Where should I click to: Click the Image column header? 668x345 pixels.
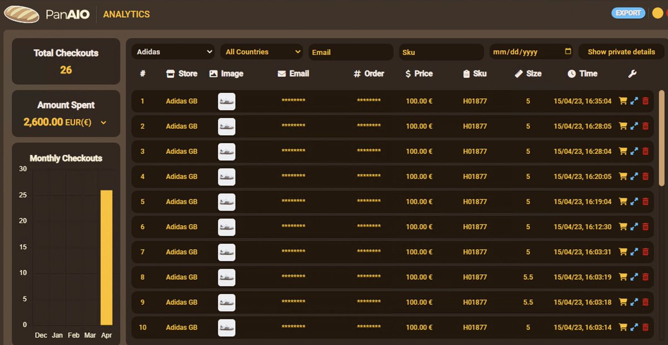click(226, 74)
